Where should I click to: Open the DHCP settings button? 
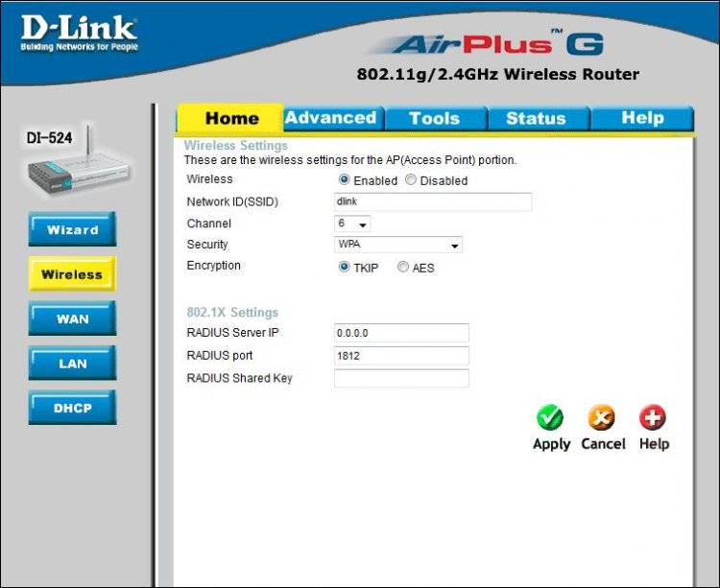(x=73, y=408)
